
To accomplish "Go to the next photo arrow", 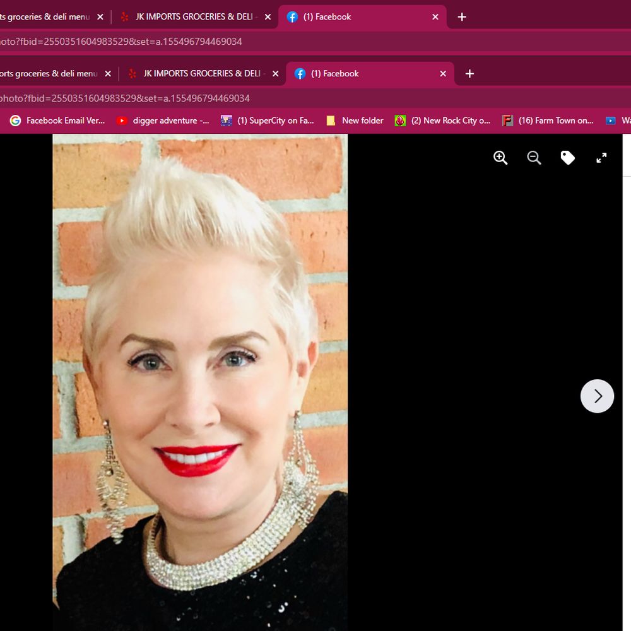I will coord(597,396).
